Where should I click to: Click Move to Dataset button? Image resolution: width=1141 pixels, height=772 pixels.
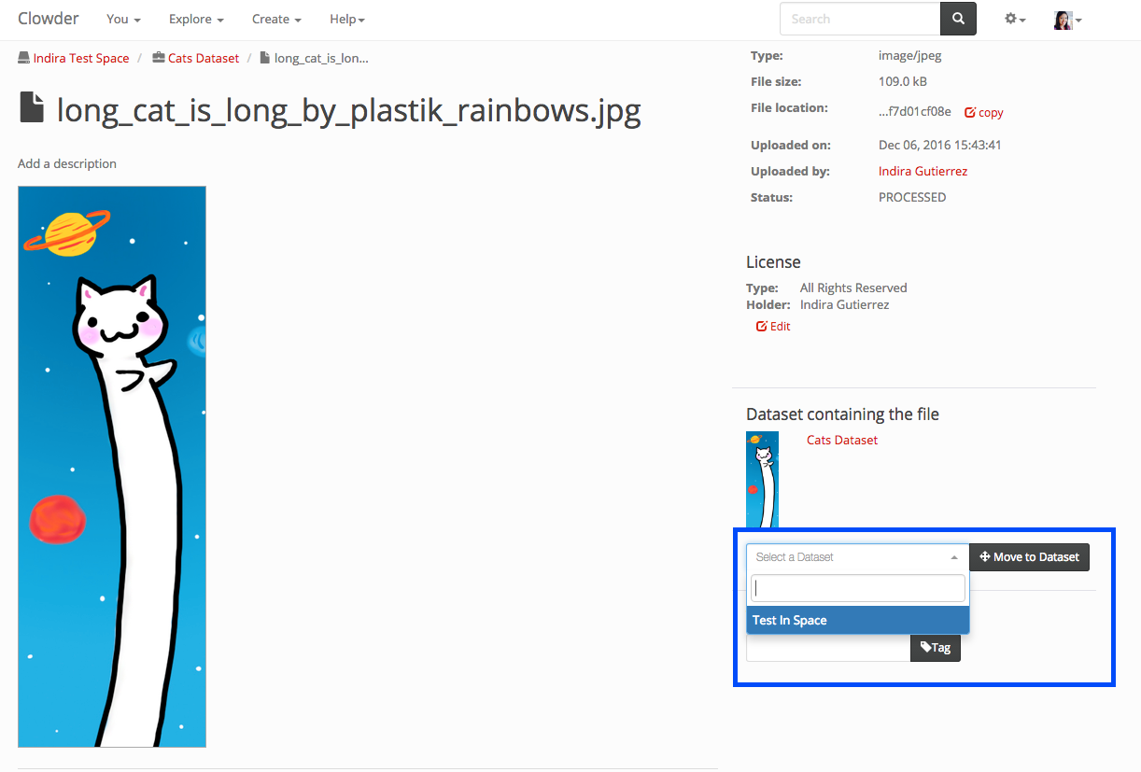tap(1029, 557)
